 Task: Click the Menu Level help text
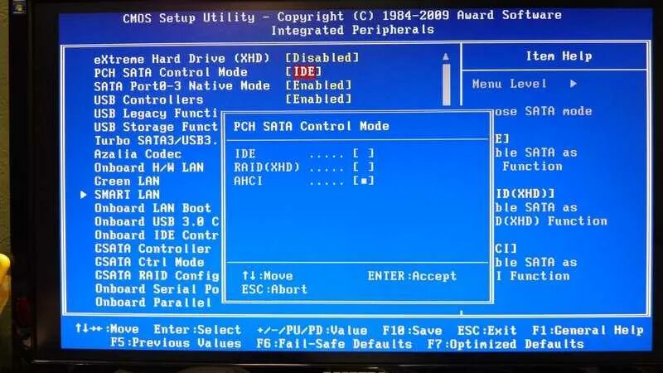point(509,84)
